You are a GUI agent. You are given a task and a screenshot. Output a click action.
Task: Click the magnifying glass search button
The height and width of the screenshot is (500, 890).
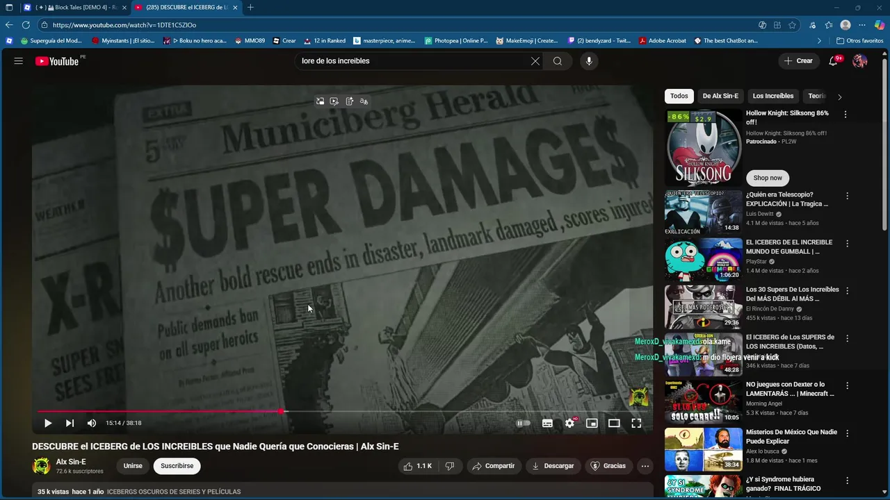(x=558, y=61)
